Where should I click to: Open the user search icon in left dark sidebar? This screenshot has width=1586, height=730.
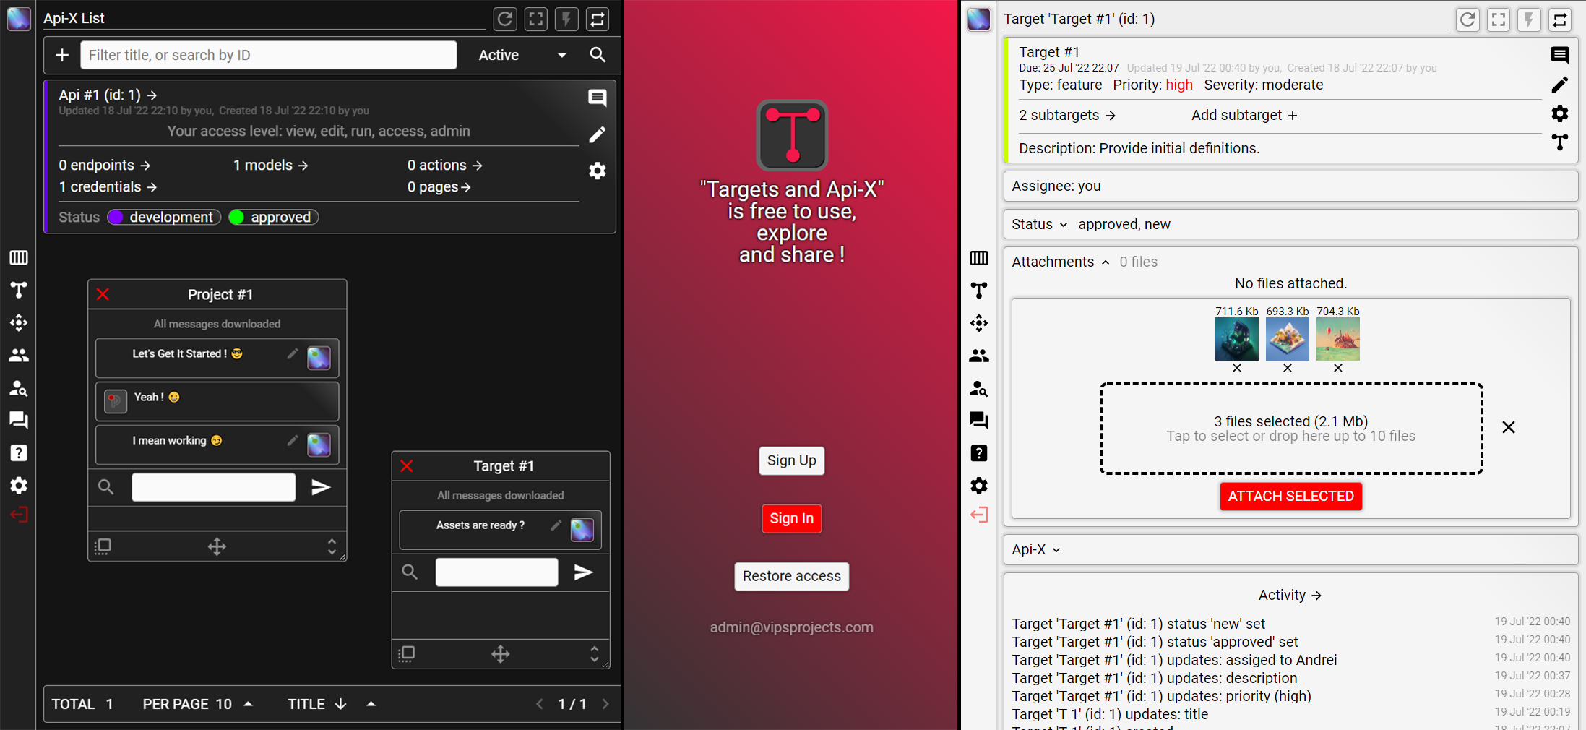[x=19, y=388]
